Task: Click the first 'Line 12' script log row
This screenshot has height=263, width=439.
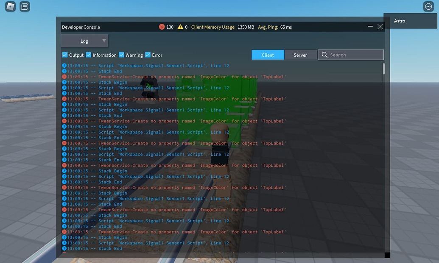Action: [x=145, y=66]
